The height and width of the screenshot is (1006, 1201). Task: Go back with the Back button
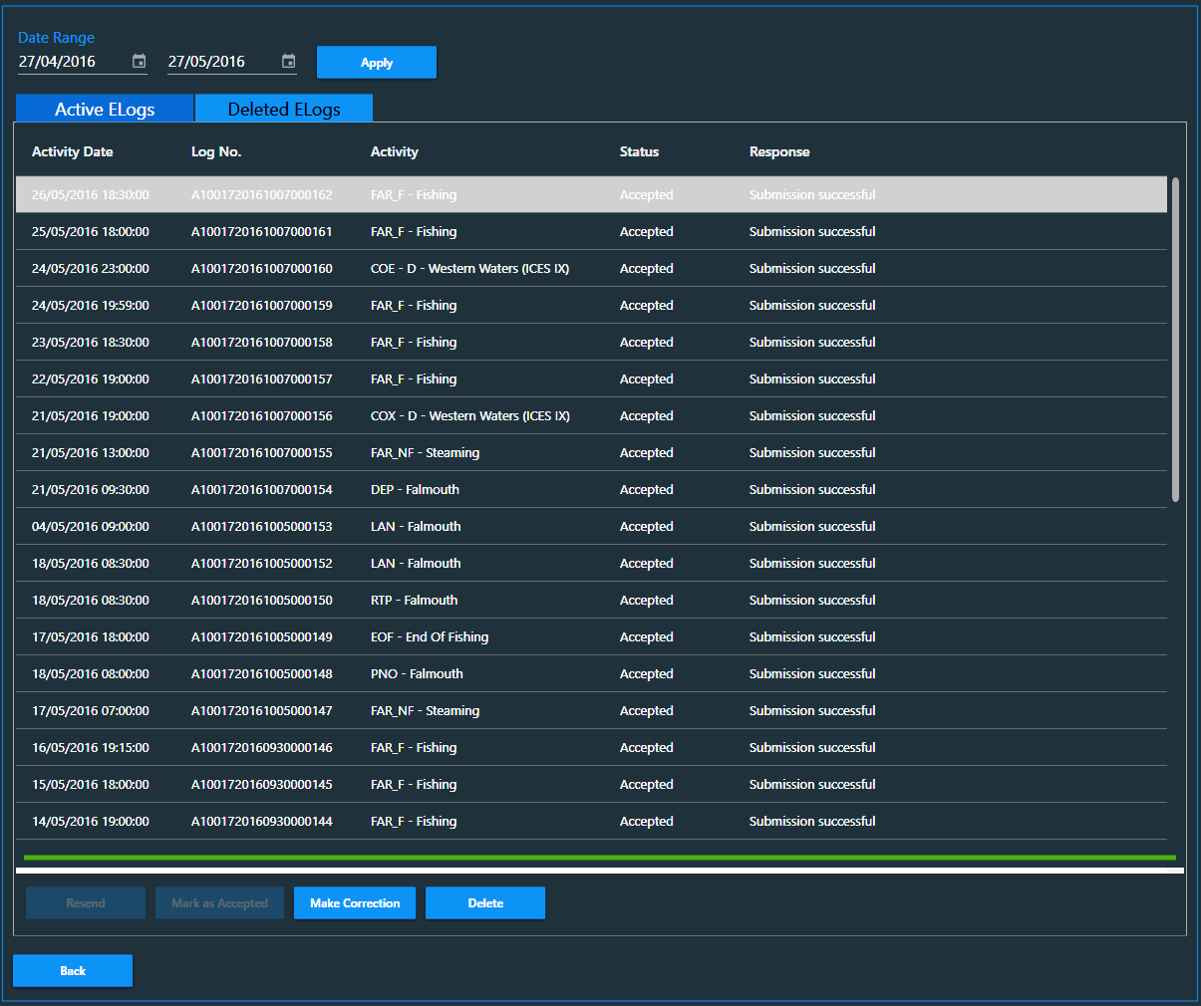[73, 971]
